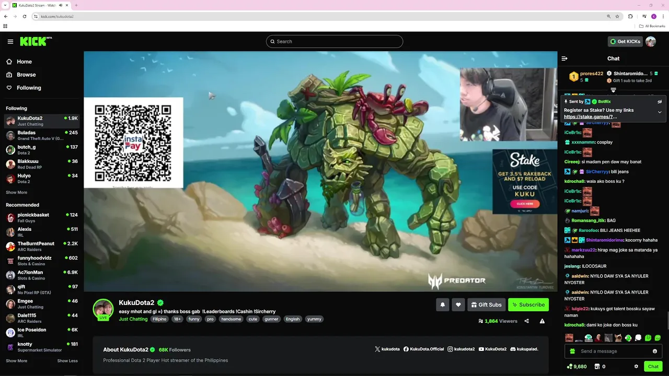Collapse Recommended list with Show Less

click(67, 361)
